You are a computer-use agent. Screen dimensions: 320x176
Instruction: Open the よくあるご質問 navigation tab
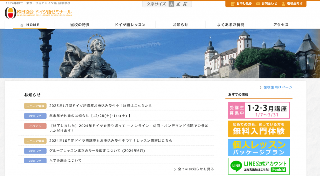pyautogui.click(x=231, y=25)
